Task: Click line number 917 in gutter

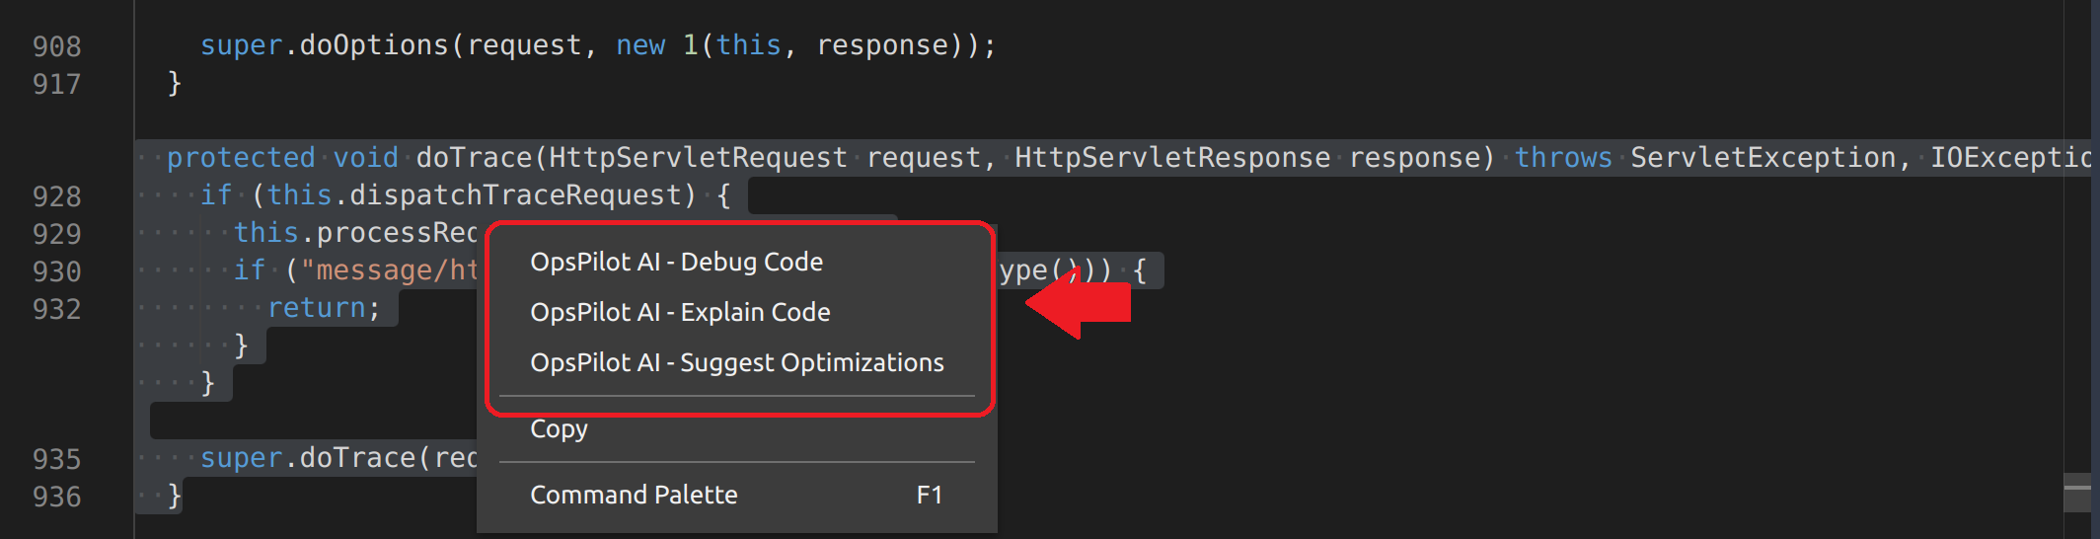Action: [x=56, y=84]
